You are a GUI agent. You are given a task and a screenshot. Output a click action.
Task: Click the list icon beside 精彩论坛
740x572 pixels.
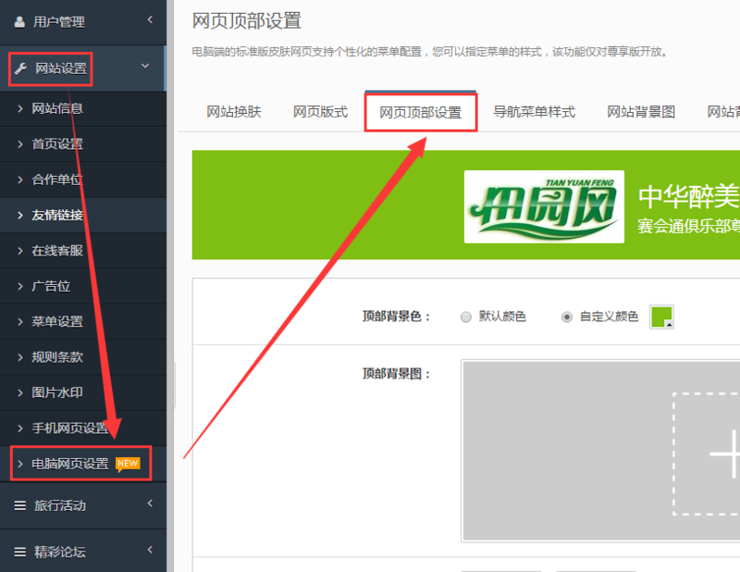(x=20, y=552)
